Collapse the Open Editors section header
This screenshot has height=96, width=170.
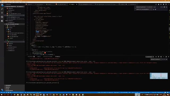coord(14,7)
